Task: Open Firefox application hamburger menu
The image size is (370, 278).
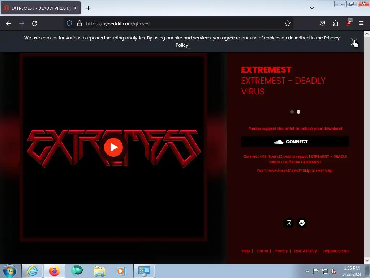Action: click(x=361, y=24)
